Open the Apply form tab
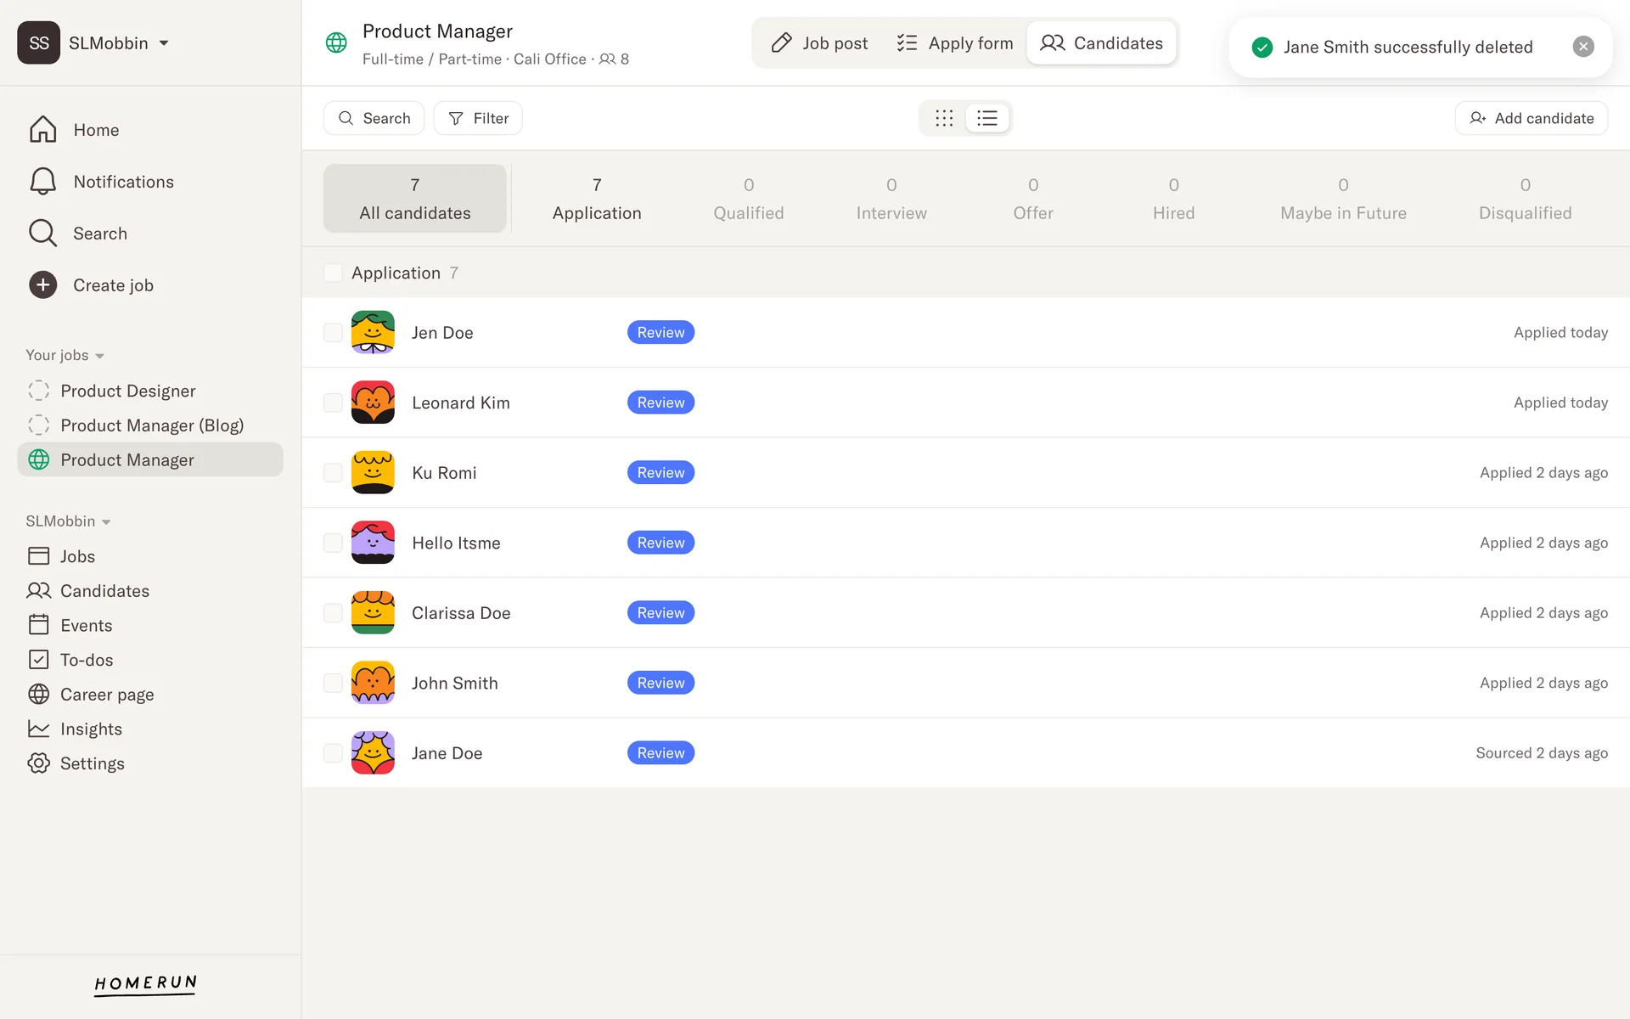This screenshot has height=1019, width=1630. point(955,43)
